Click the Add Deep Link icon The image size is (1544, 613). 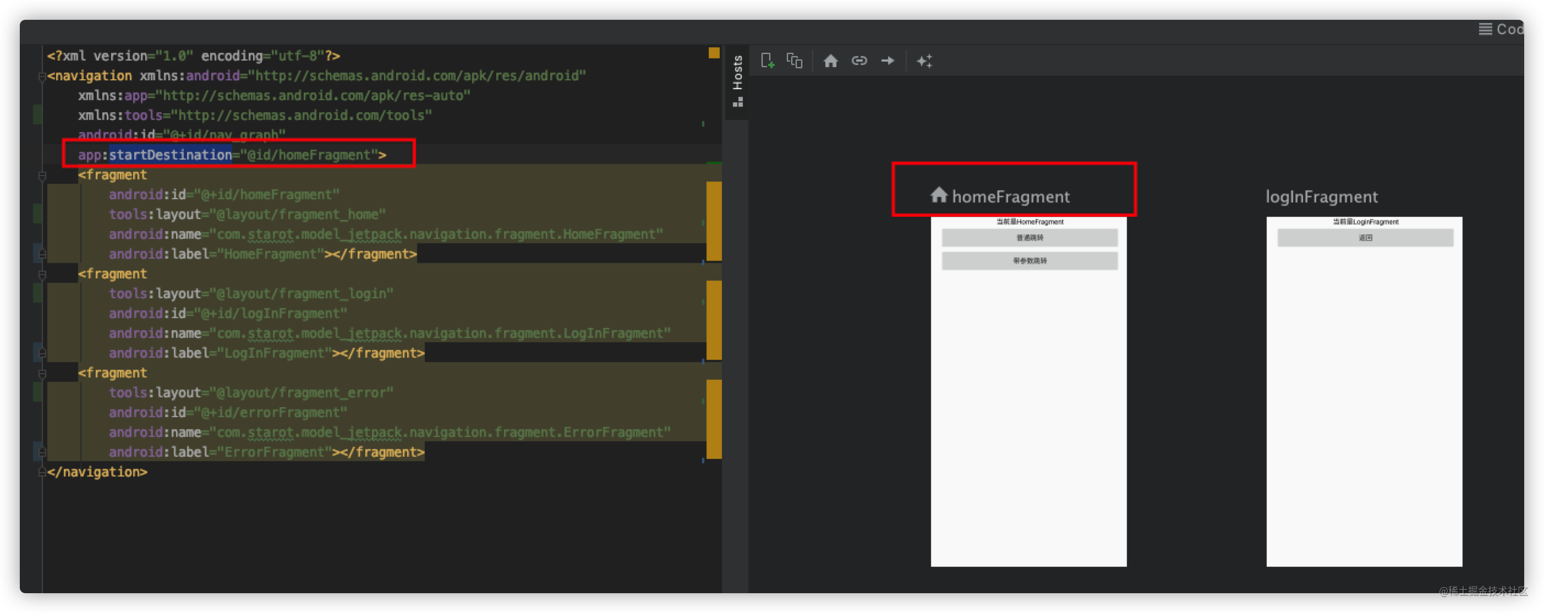click(859, 61)
